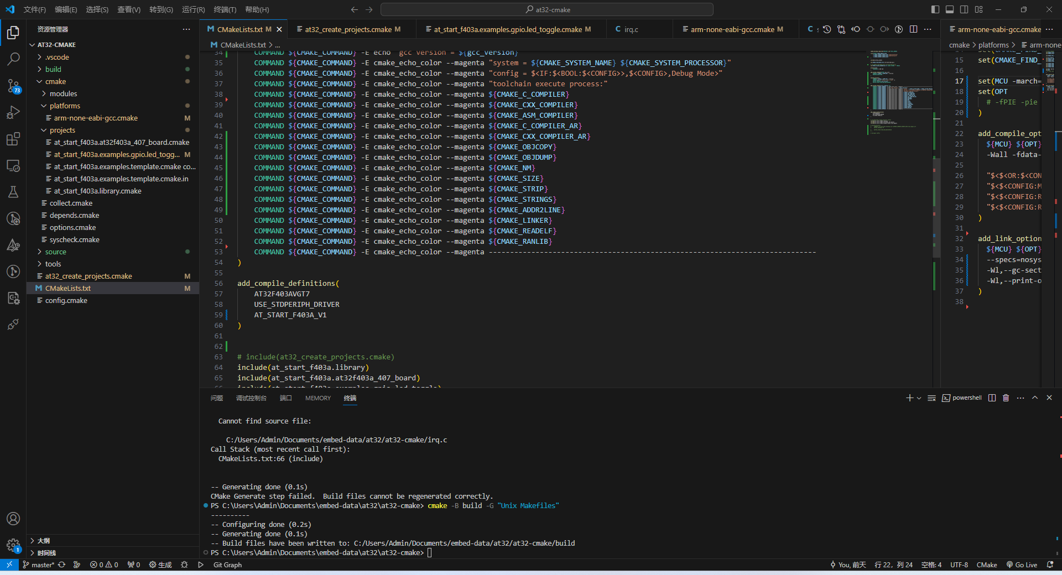Open file history timeline icon in editor toolbar

click(x=827, y=29)
